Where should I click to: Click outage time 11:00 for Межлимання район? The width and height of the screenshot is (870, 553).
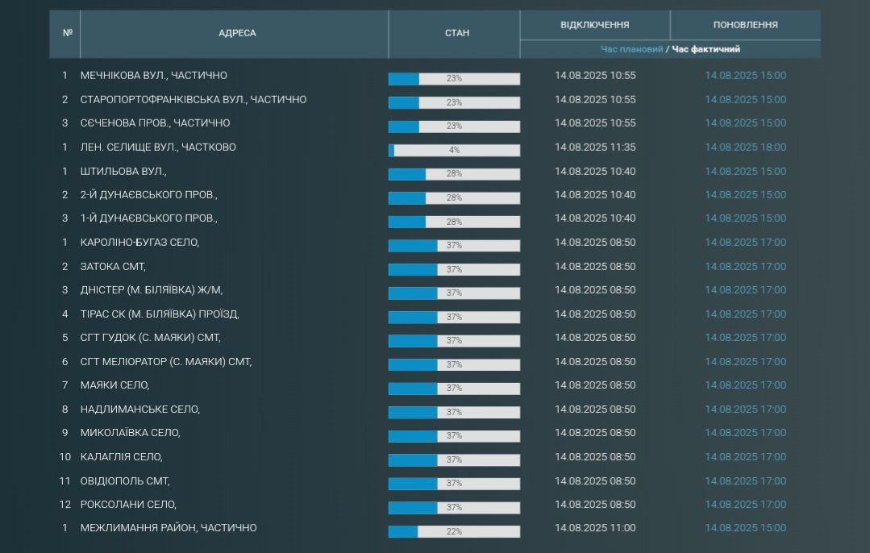(x=595, y=528)
